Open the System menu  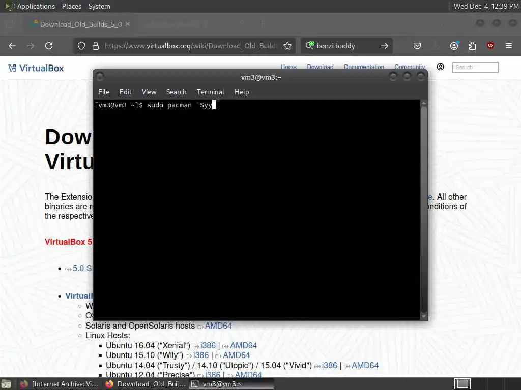click(99, 6)
